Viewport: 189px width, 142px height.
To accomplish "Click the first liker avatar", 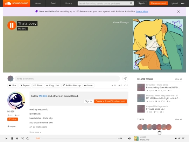I will point(140,127).
